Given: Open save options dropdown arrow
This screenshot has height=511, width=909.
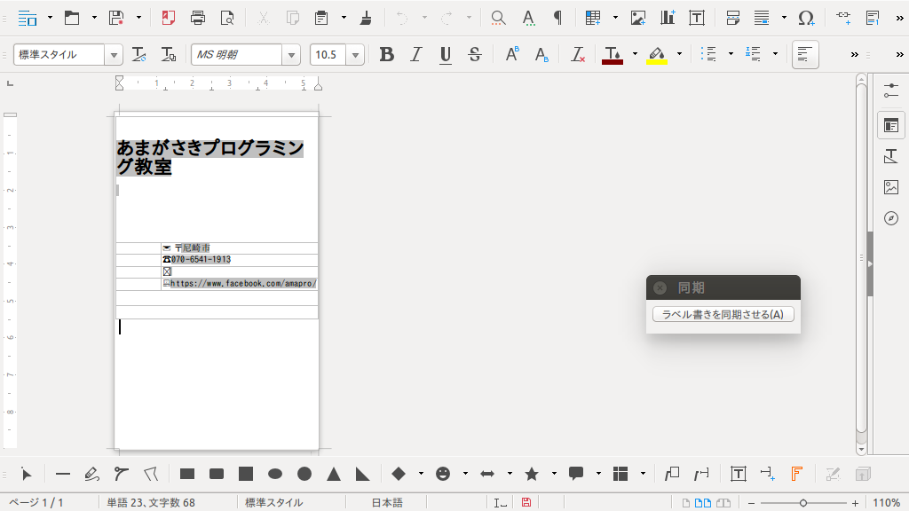Looking at the screenshot, I should tap(138, 18).
